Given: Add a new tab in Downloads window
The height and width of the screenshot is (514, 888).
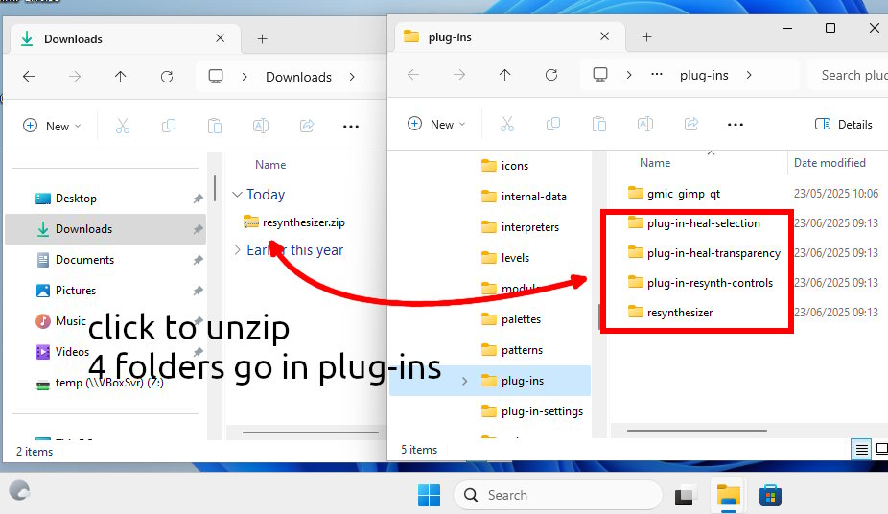Looking at the screenshot, I should [x=262, y=38].
